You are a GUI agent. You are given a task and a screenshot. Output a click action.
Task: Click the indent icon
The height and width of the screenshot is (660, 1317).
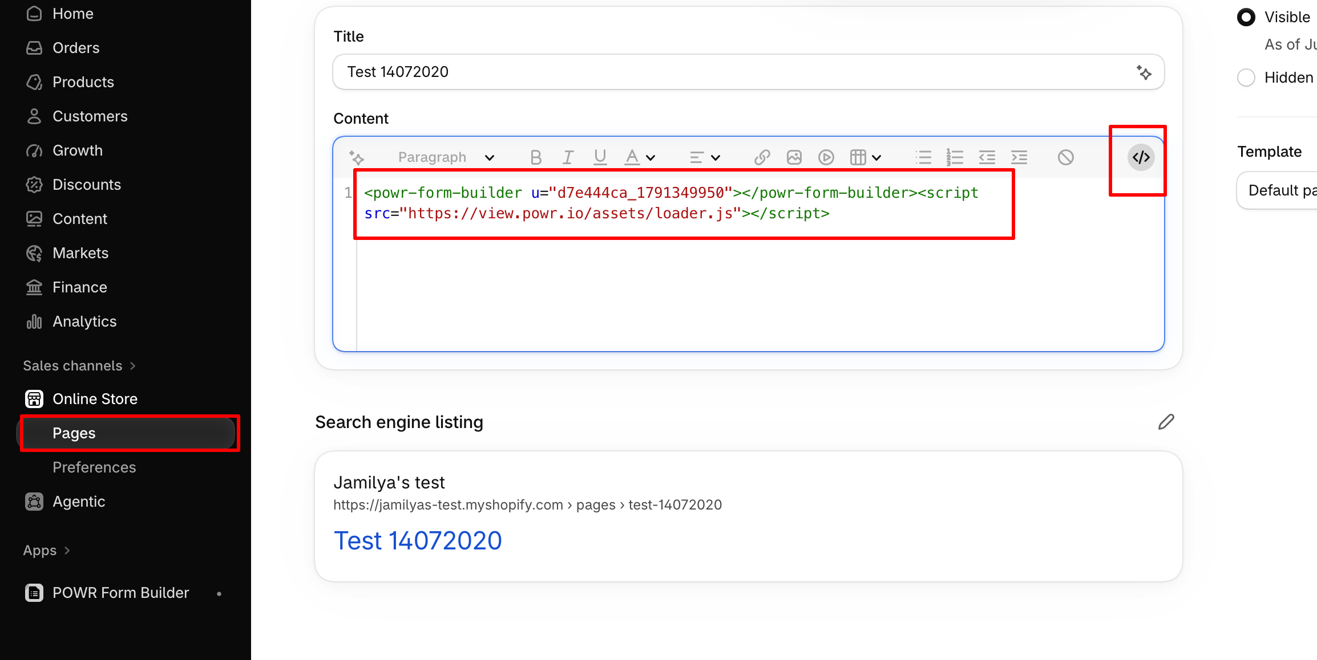click(1019, 157)
